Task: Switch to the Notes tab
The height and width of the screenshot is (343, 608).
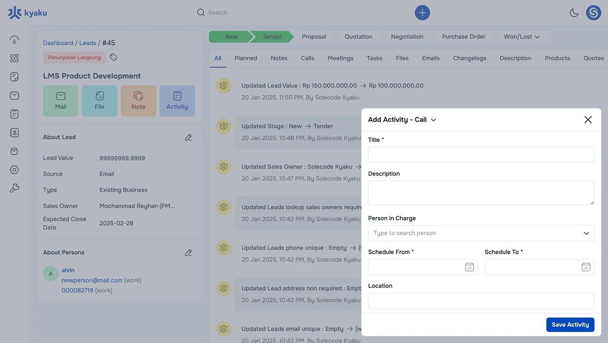Action: click(x=279, y=58)
